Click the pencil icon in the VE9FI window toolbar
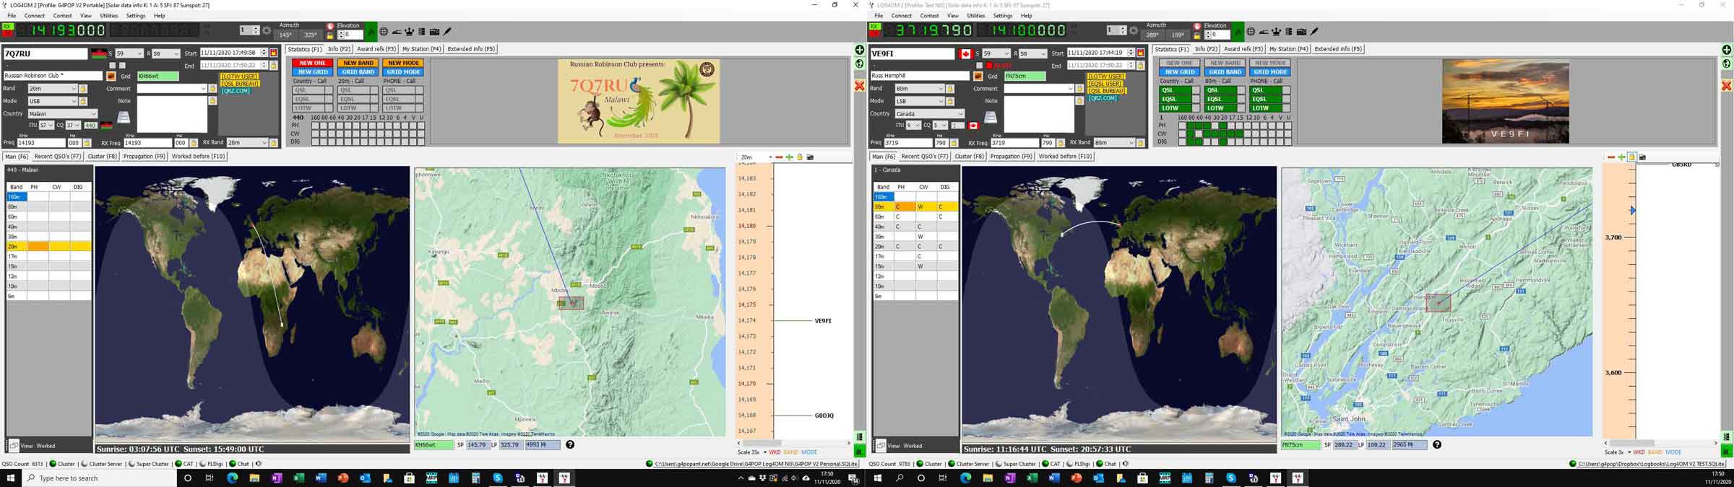Screen dimensions: 1734x487 [x=1315, y=32]
